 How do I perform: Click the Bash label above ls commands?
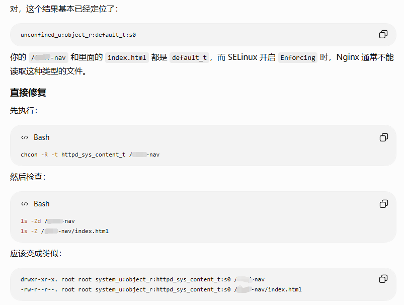pos(41,204)
